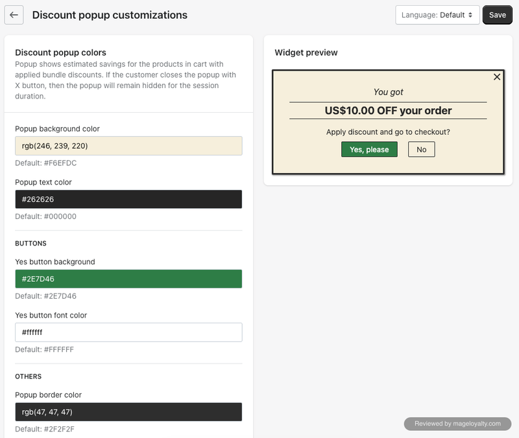Select the 'Popup background color' label

point(57,129)
